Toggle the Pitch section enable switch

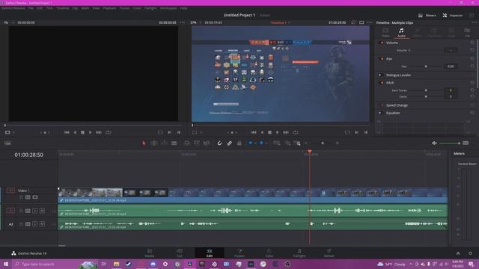(x=382, y=83)
